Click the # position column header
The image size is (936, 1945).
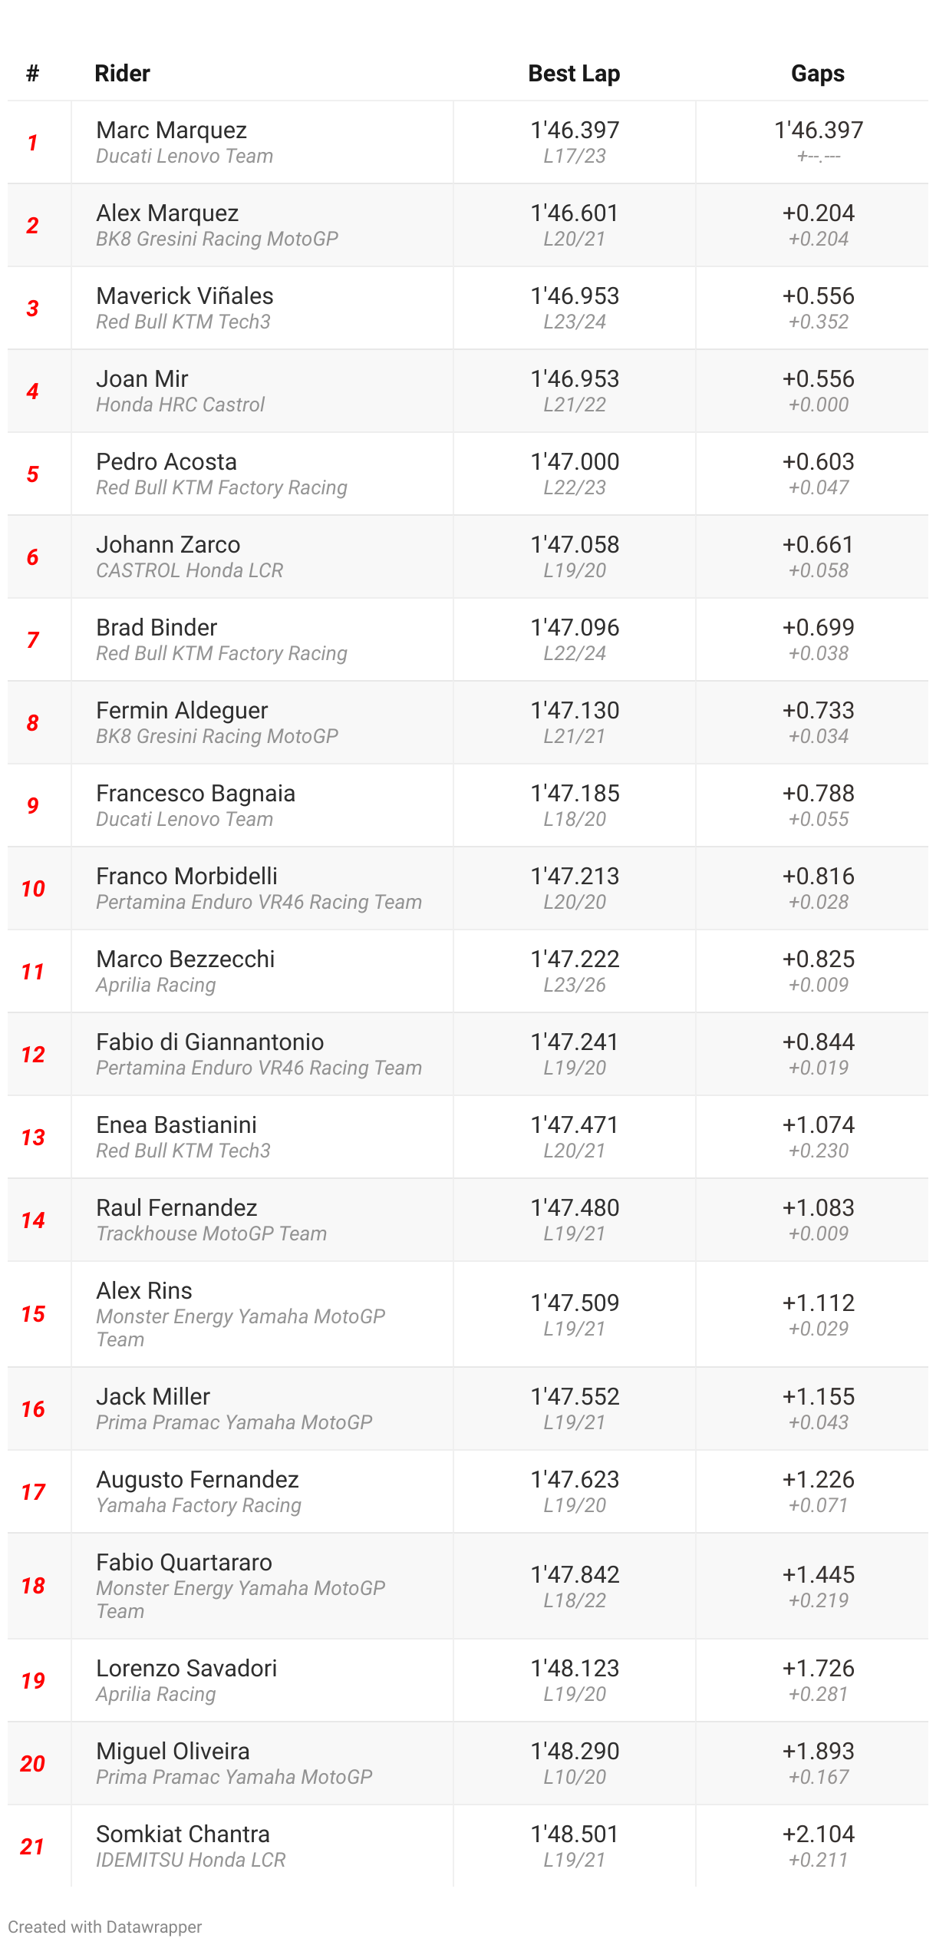click(32, 74)
